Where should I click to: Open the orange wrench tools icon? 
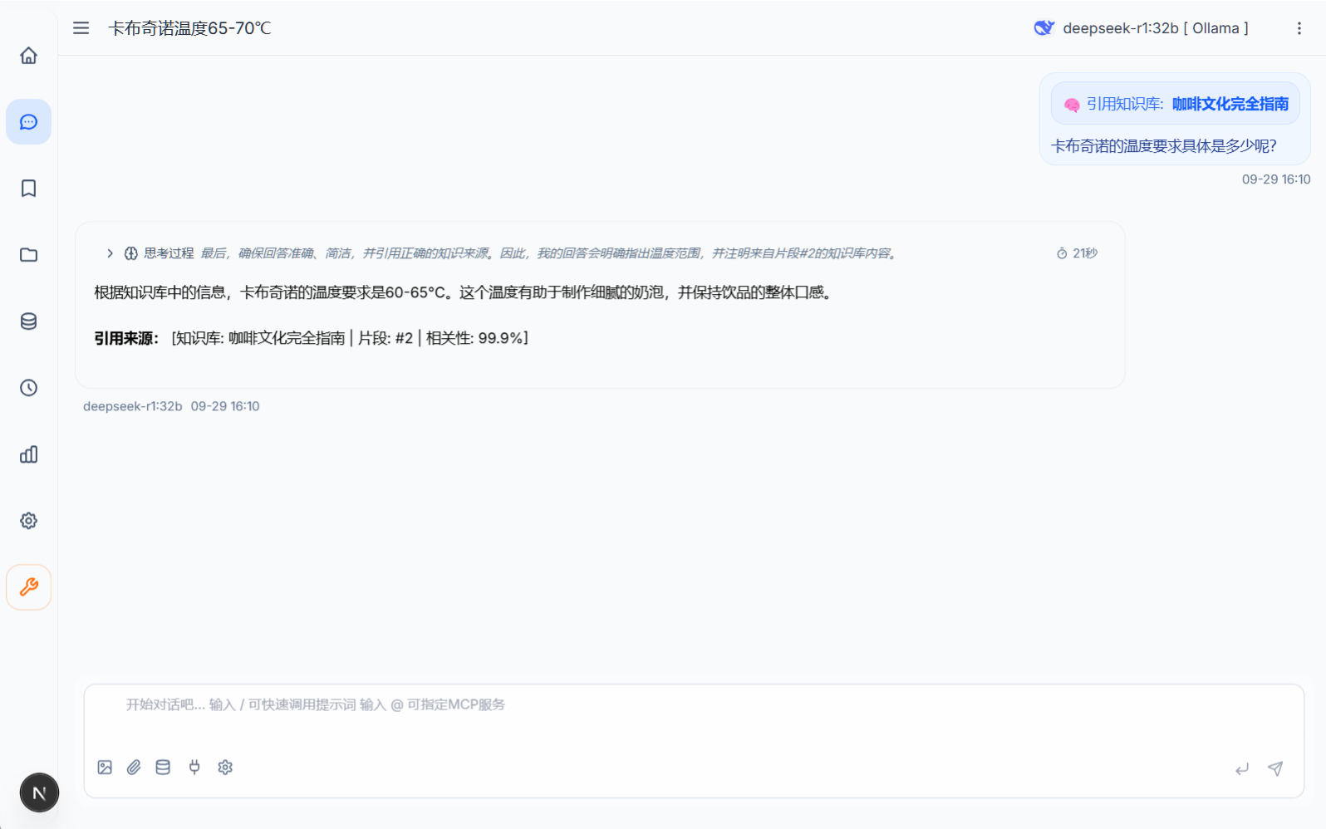(28, 587)
